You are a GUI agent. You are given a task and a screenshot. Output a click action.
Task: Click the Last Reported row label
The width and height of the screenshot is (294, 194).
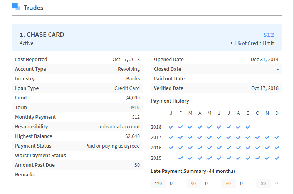pyautogui.click(x=31, y=60)
